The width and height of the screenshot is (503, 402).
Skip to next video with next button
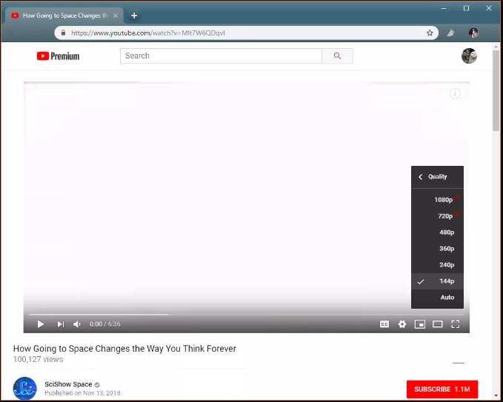(60, 324)
